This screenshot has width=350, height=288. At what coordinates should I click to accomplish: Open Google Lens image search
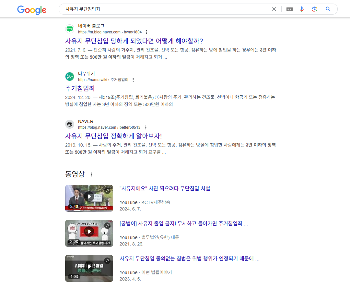[314, 9]
